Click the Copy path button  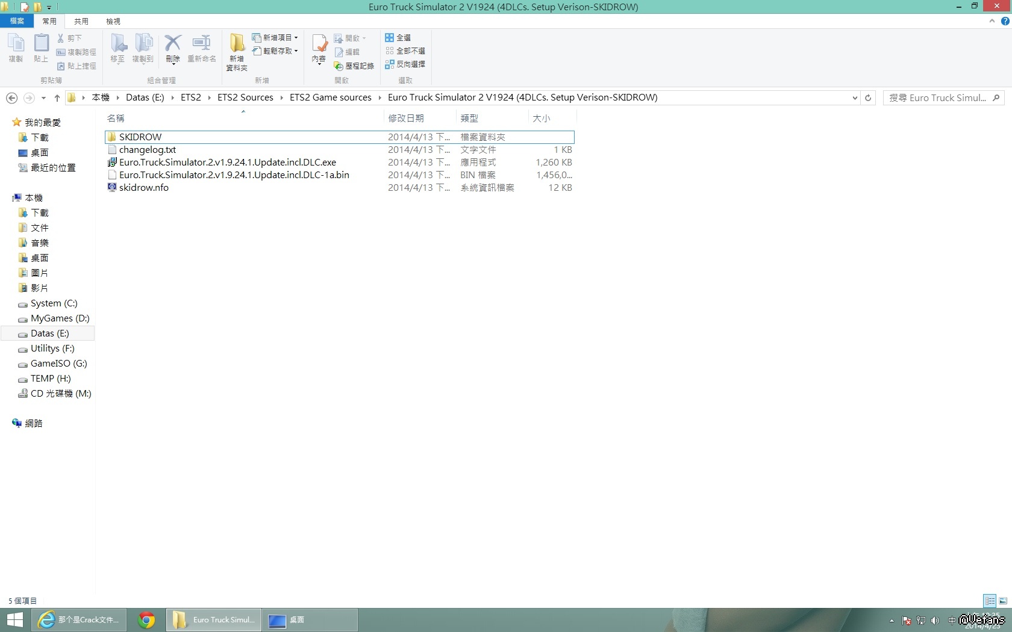(x=77, y=52)
